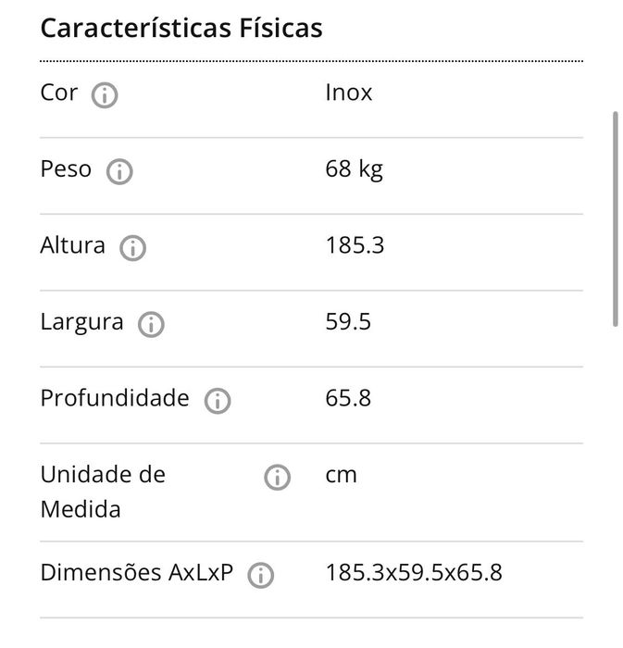Open the Profundidade info icon

218,401
